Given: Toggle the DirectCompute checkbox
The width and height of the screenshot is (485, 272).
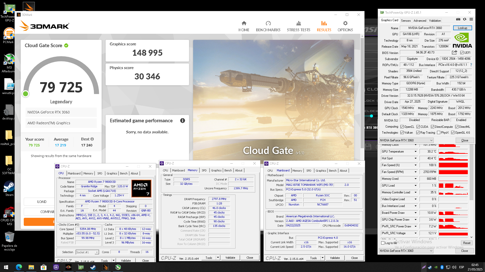Looking at the screenshot, I should pos(432,127).
